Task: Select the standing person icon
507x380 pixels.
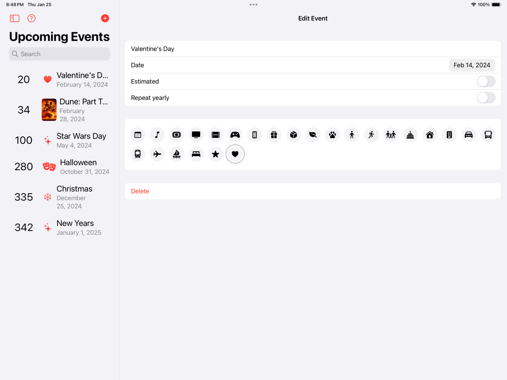Action: pos(352,135)
